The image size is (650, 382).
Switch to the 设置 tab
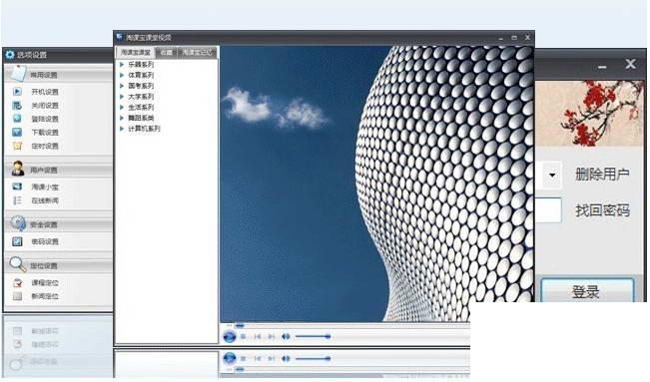tap(166, 52)
